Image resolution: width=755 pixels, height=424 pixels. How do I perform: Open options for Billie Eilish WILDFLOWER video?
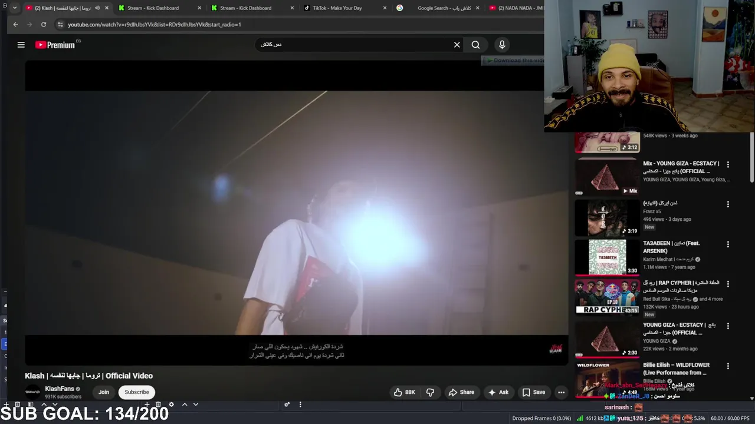[x=728, y=366]
